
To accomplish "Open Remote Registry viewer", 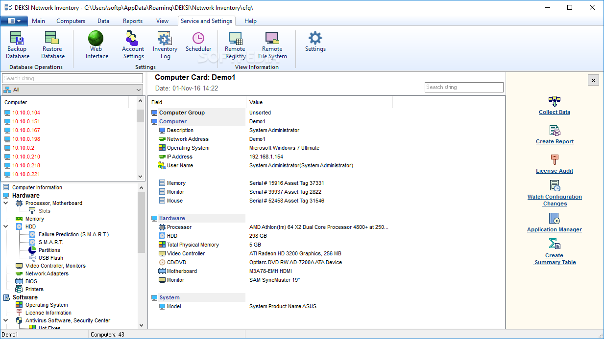I will coord(235,45).
